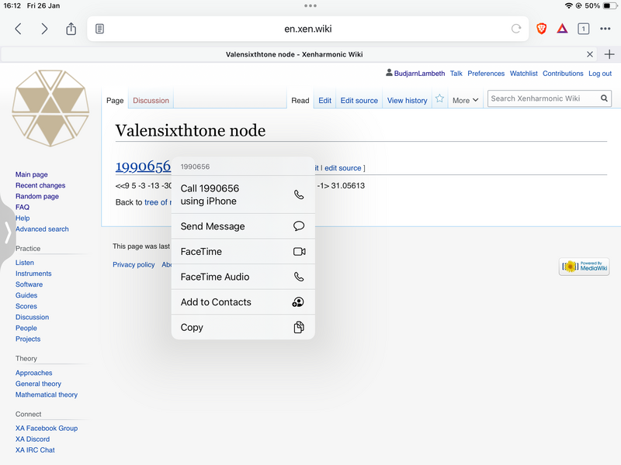The height and width of the screenshot is (465, 621).
Task: Go forward with the browser forward arrow
Action: [44, 29]
